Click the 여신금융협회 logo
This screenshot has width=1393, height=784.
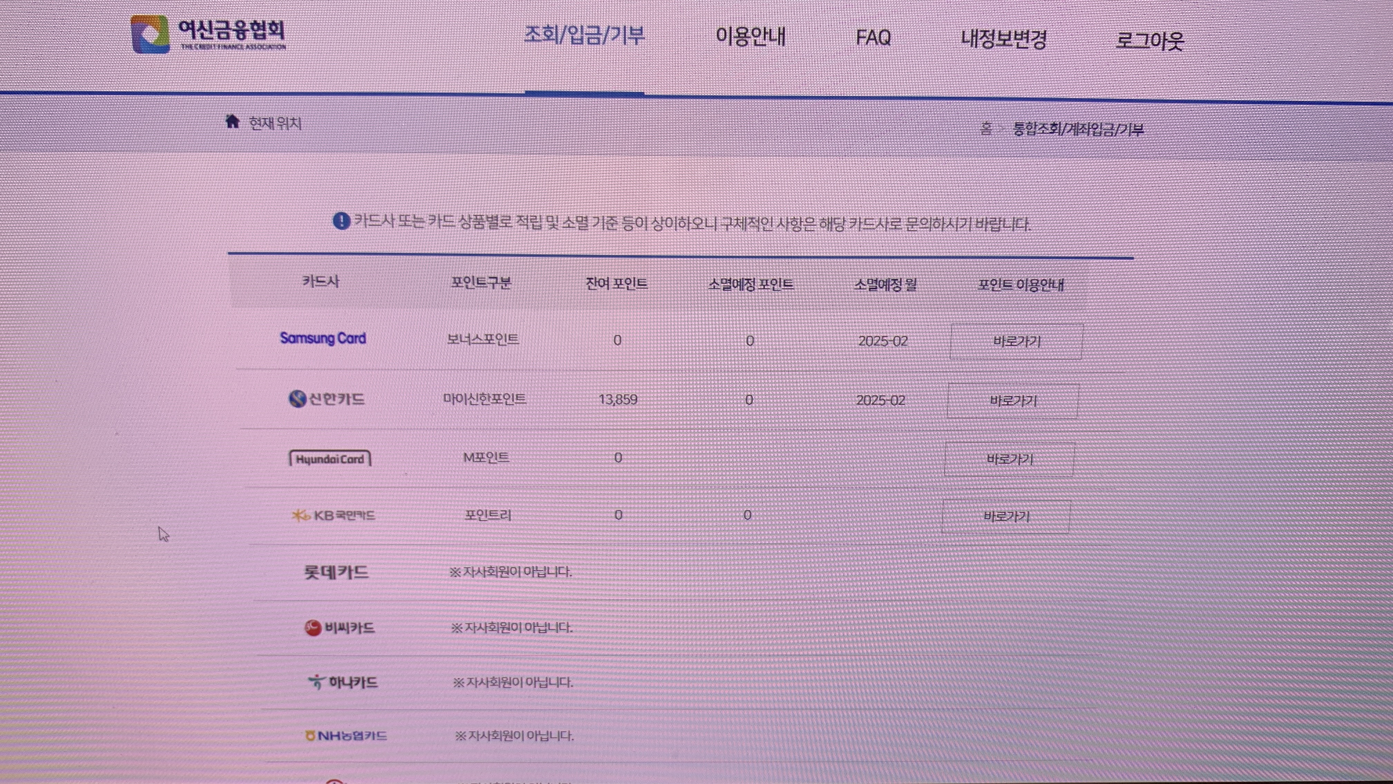coord(208,34)
